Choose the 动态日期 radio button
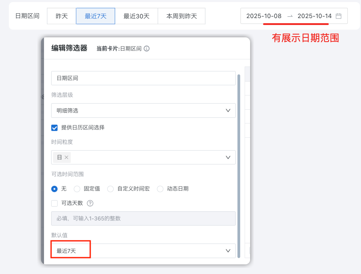361x274 pixels. point(160,189)
